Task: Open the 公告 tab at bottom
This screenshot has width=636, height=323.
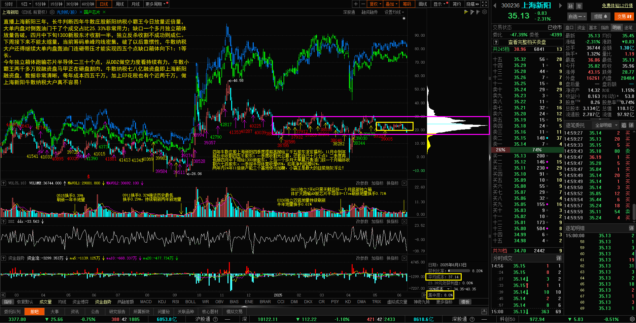Action: (95, 312)
